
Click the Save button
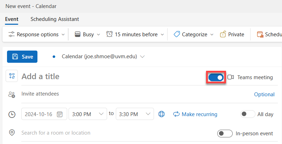[22, 57]
